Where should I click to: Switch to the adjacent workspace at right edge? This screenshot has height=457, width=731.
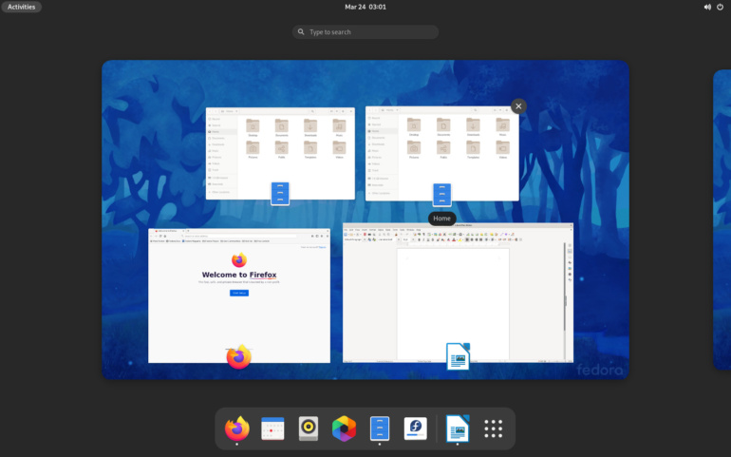pos(722,219)
